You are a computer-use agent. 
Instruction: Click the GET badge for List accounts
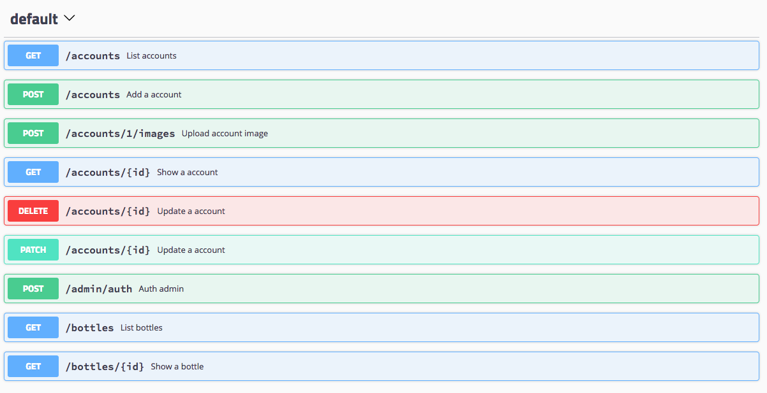coord(33,56)
